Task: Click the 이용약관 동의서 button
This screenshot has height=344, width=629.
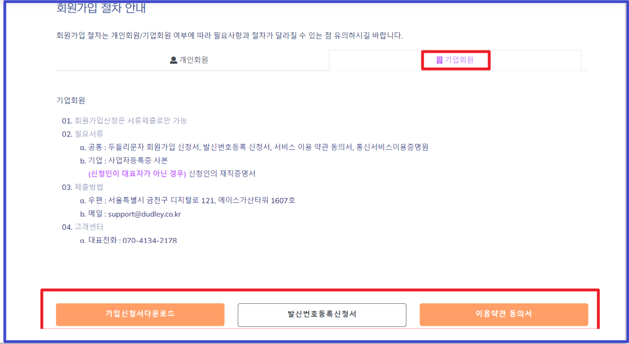Action: [503, 315]
